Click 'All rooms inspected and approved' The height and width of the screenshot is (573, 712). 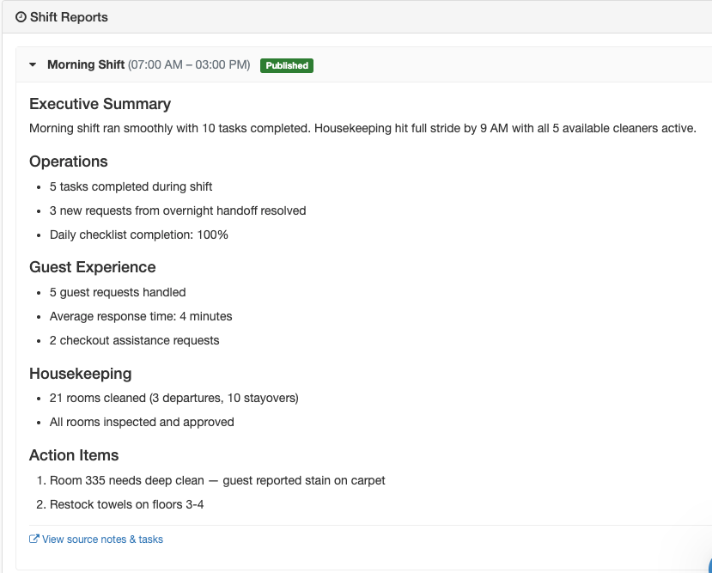142,423
